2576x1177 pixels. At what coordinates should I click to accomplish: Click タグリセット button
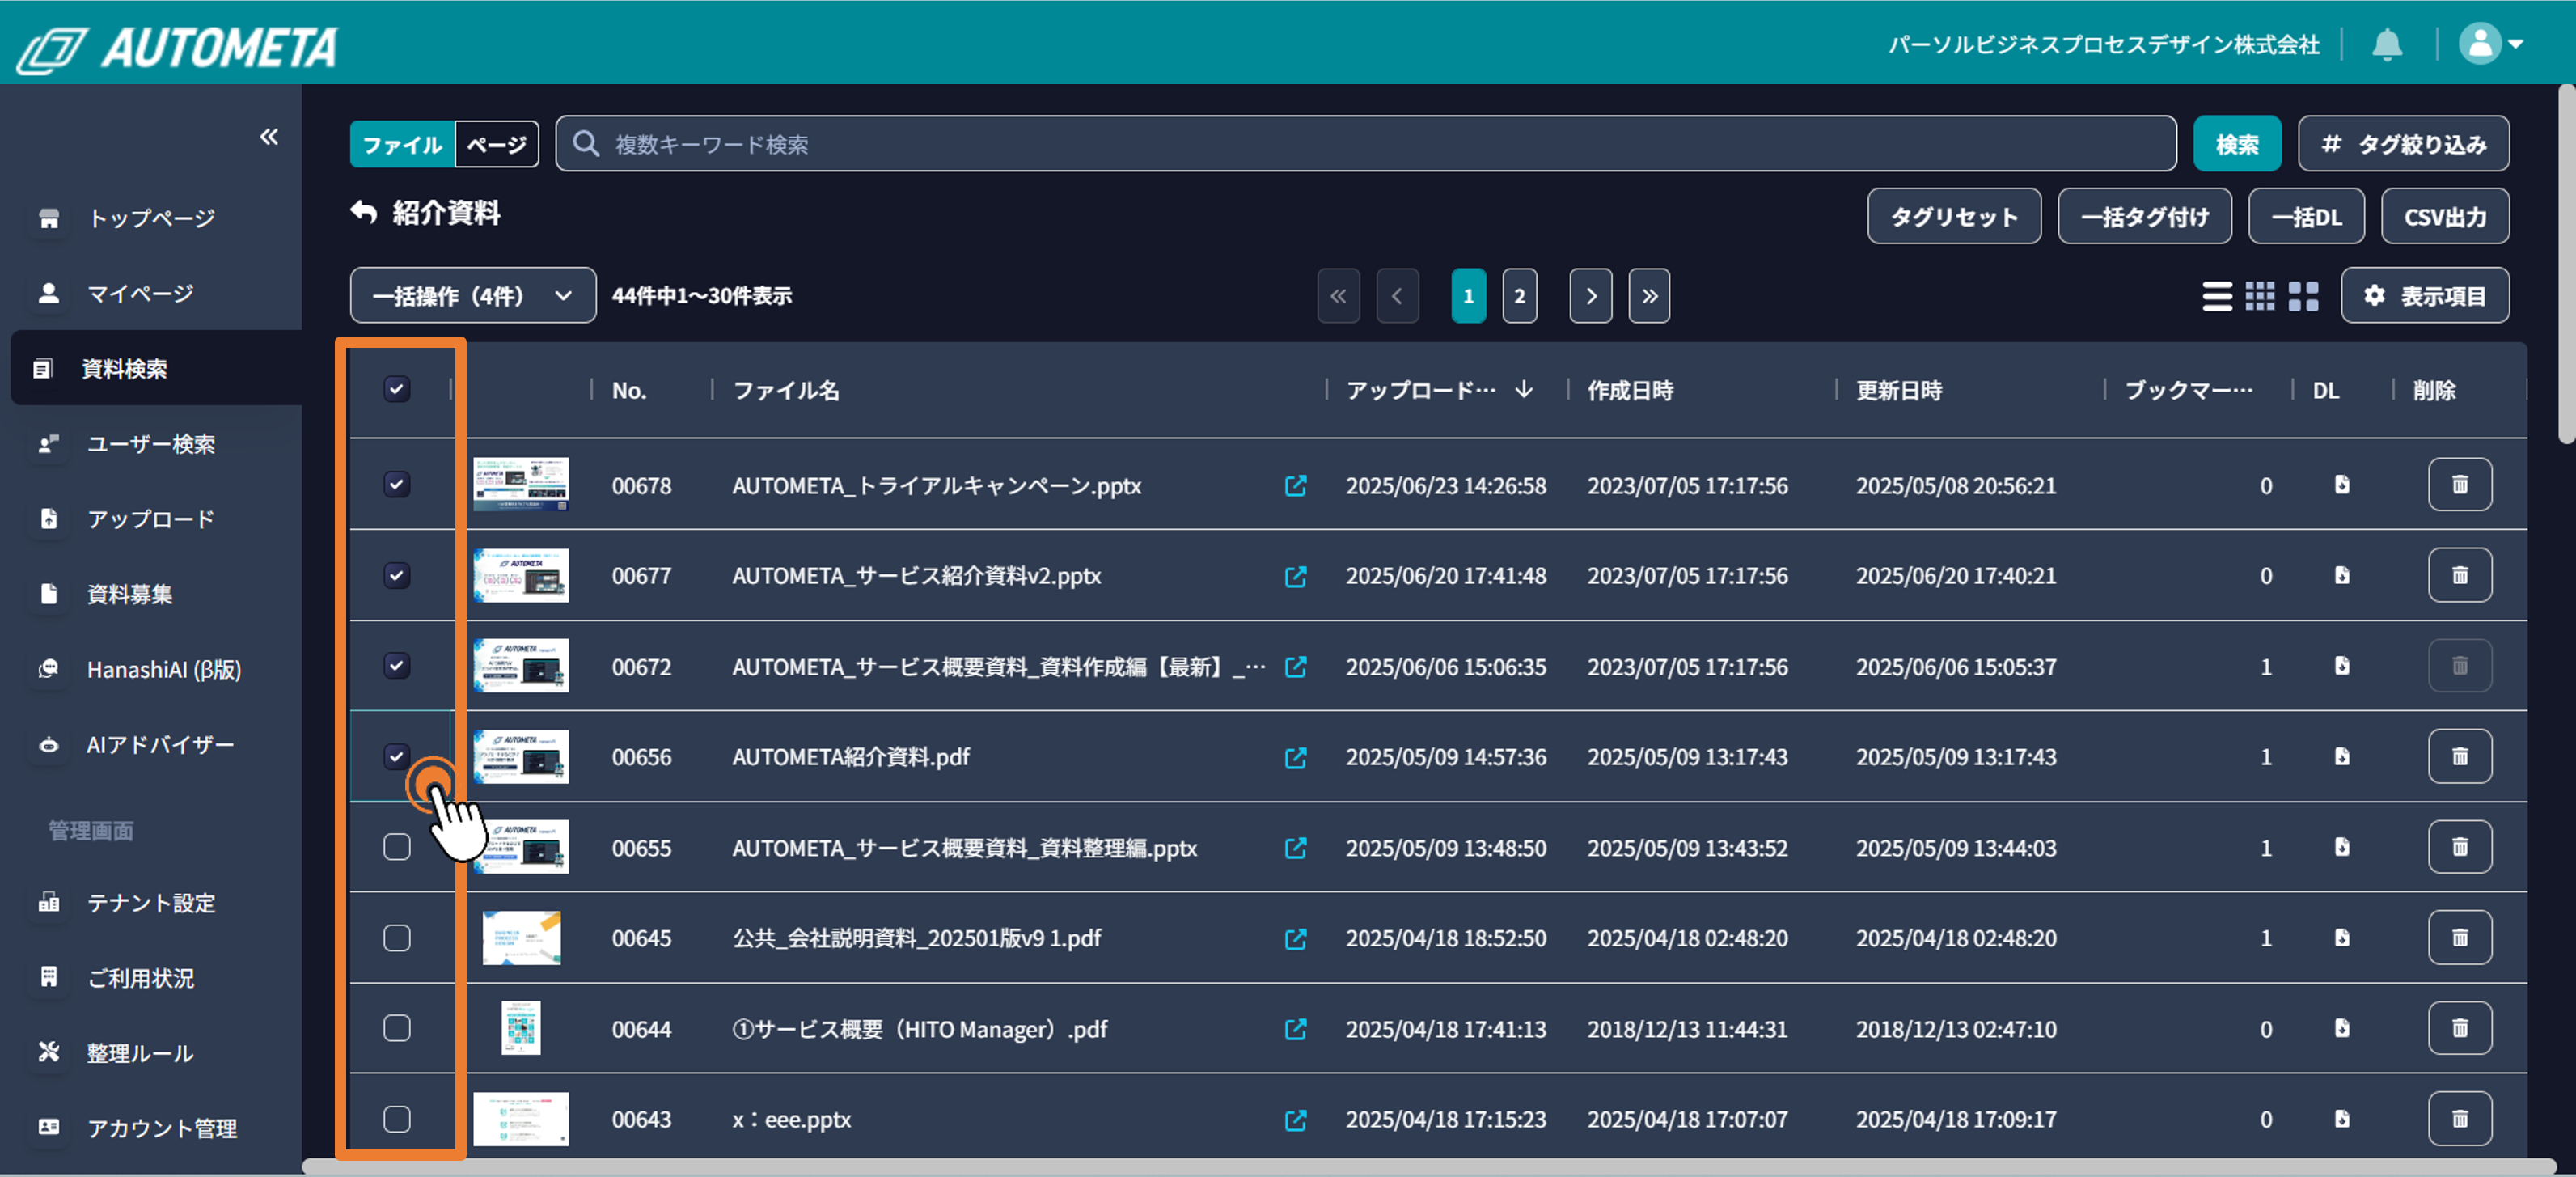click(1953, 216)
